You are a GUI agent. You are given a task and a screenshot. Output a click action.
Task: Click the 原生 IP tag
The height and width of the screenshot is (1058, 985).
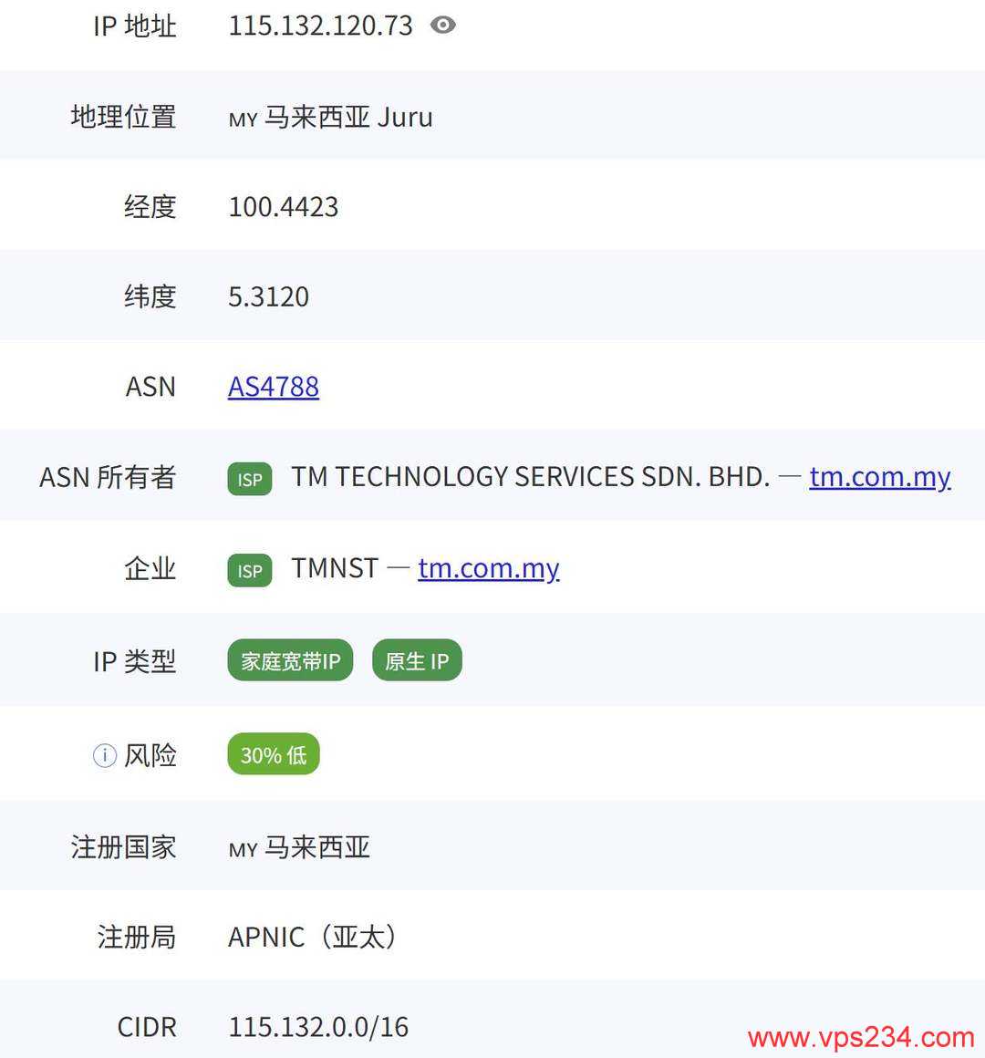[416, 660]
